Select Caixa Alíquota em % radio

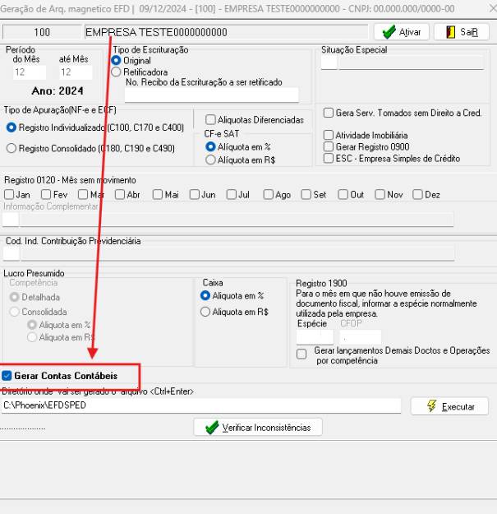point(205,296)
